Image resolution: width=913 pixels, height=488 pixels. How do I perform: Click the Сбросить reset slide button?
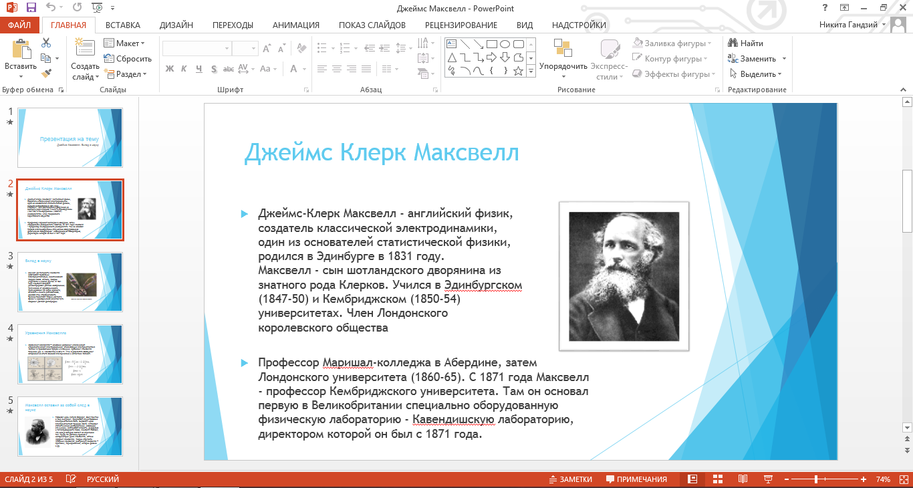(x=128, y=59)
